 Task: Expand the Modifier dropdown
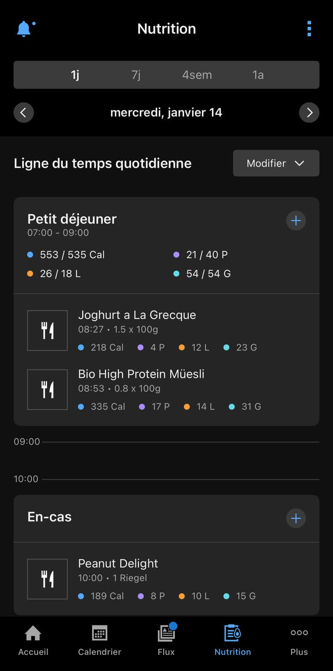click(276, 163)
